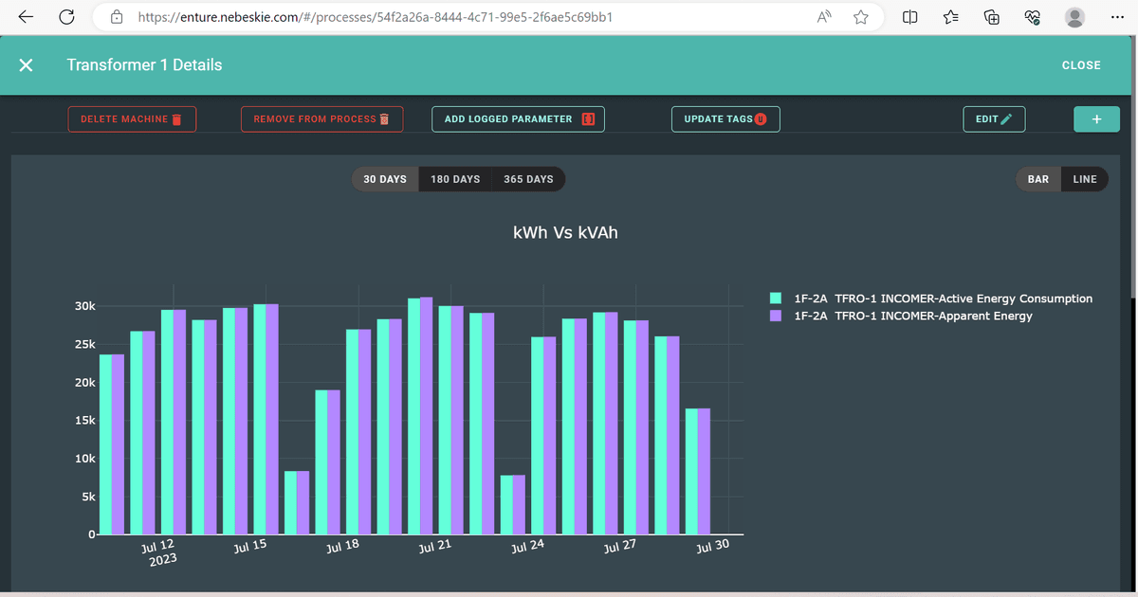This screenshot has width=1138, height=597.
Task: Open the browser Collections panel
Action: 992,17
